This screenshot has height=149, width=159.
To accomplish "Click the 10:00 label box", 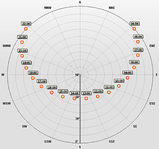I will 119,81.
